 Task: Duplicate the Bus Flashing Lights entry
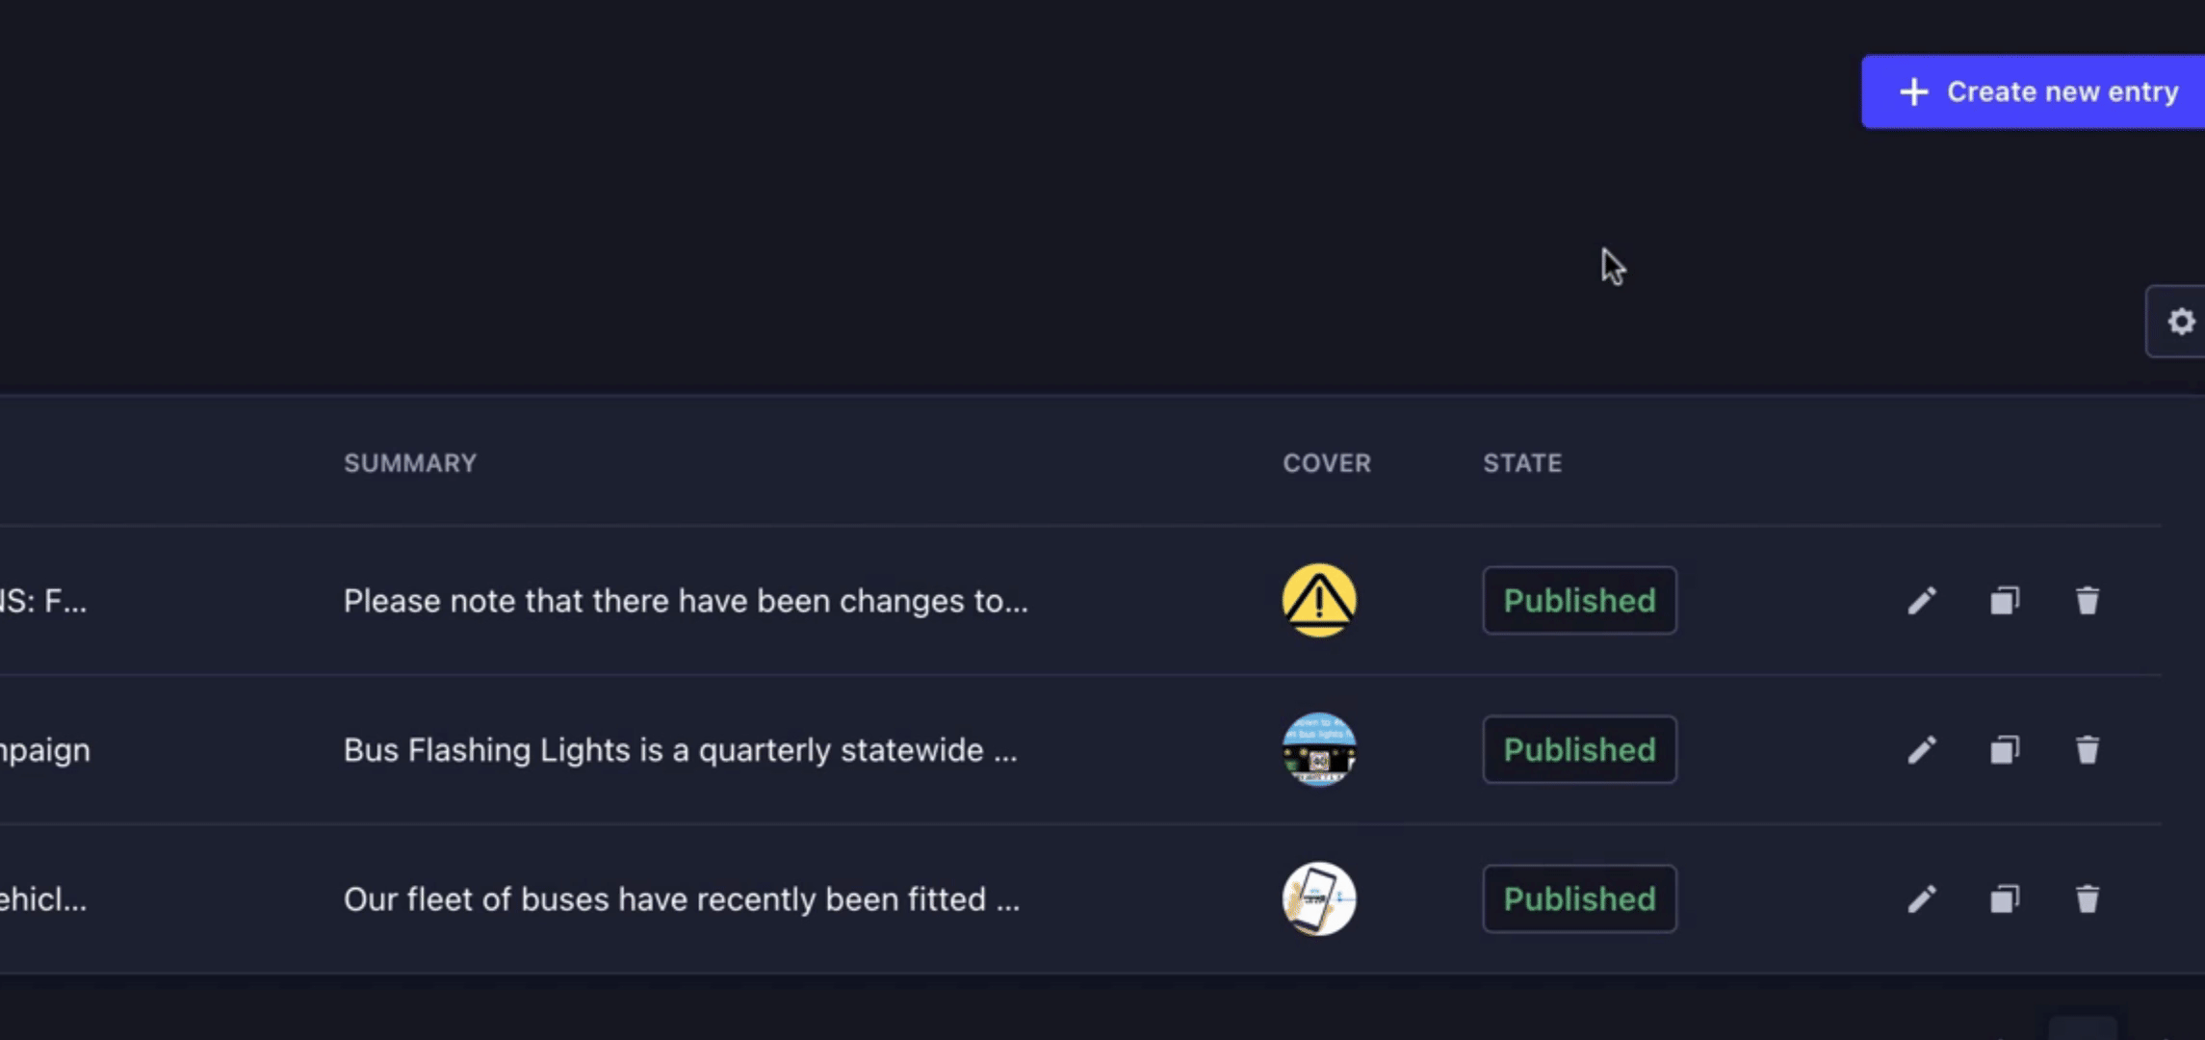point(2005,750)
